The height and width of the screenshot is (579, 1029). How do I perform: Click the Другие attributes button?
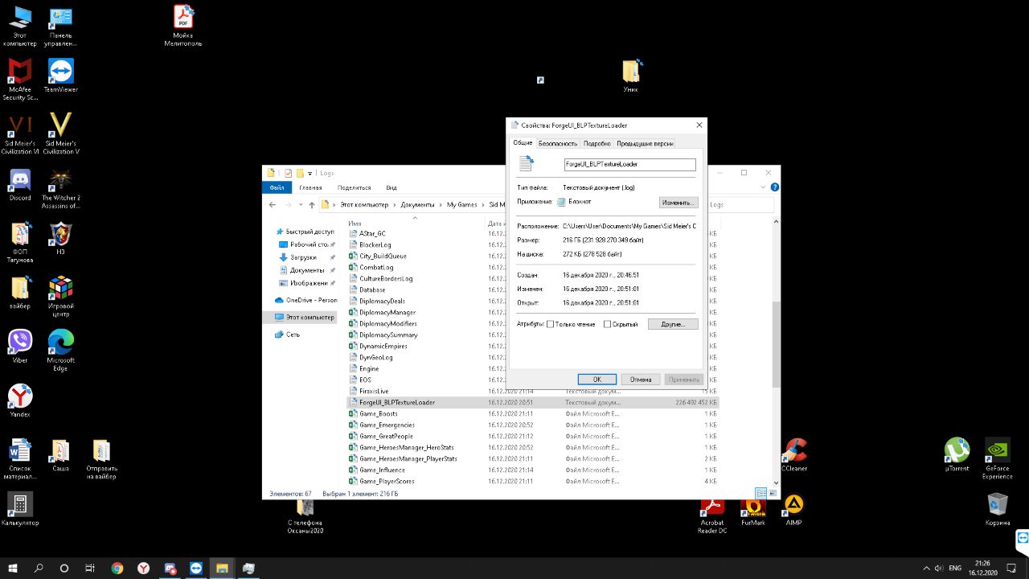pyautogui.click(x=673, y=324)
